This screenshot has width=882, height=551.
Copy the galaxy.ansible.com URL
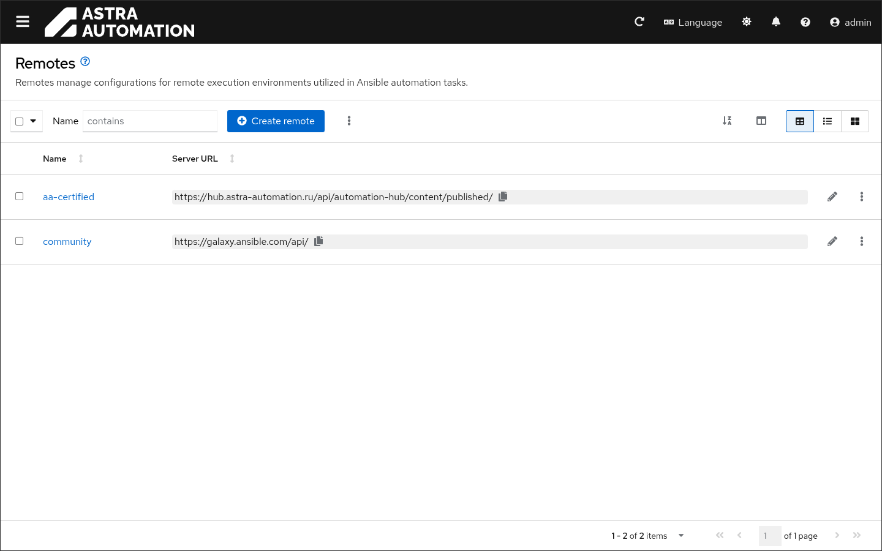318,241
